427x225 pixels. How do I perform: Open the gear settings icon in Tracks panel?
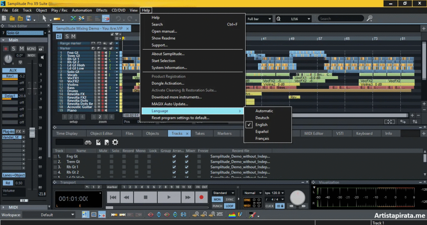point(115,142)
